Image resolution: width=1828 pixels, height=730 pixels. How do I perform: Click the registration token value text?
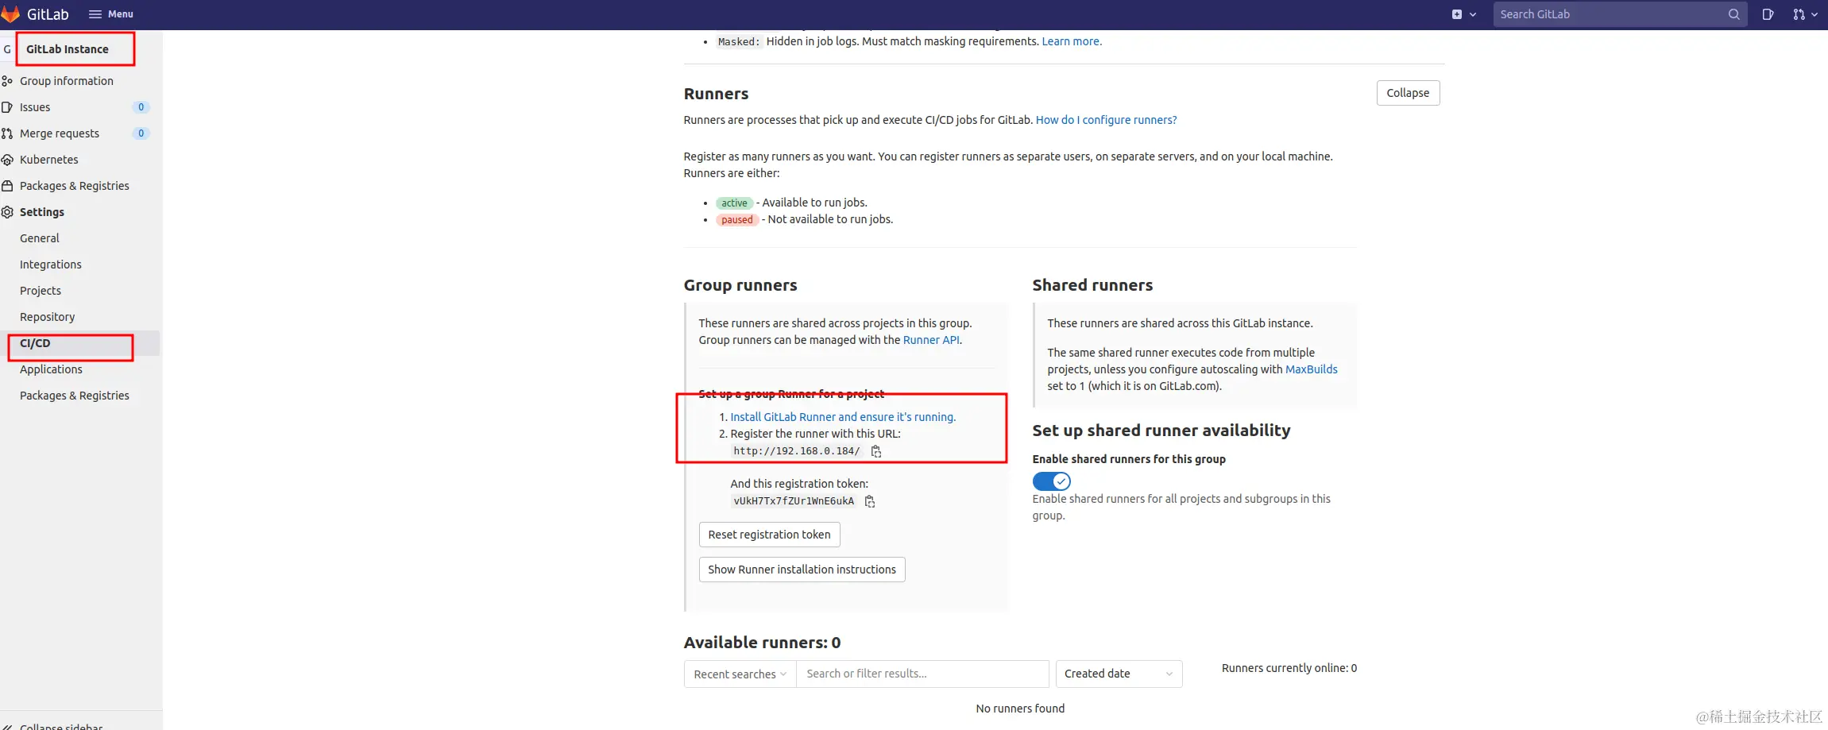point(794,501)
